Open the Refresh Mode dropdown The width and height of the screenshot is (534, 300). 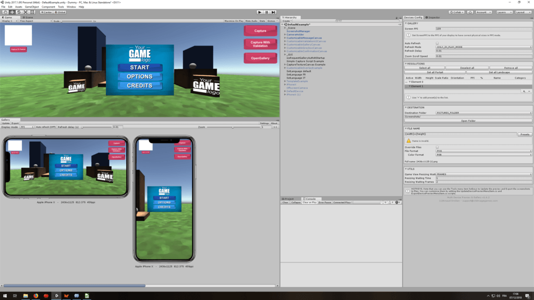click(483, 47)
